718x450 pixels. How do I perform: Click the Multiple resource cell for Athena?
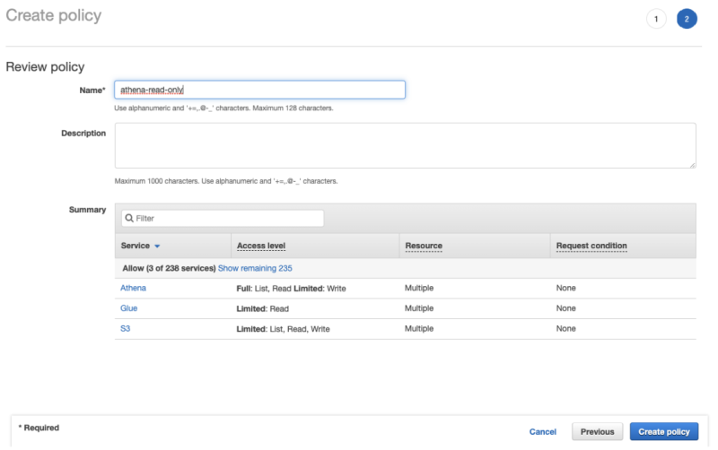pos(419,288)
